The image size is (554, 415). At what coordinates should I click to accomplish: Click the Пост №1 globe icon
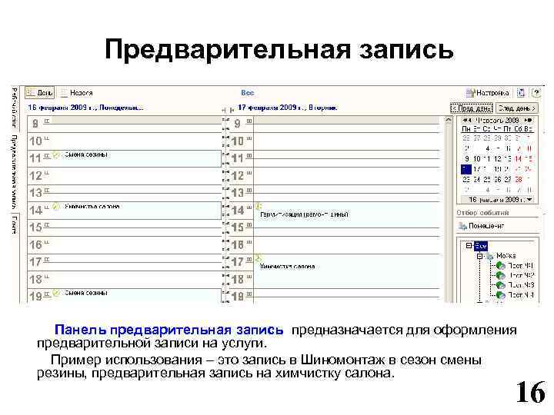pyautogui.click(x=501, y=265)
